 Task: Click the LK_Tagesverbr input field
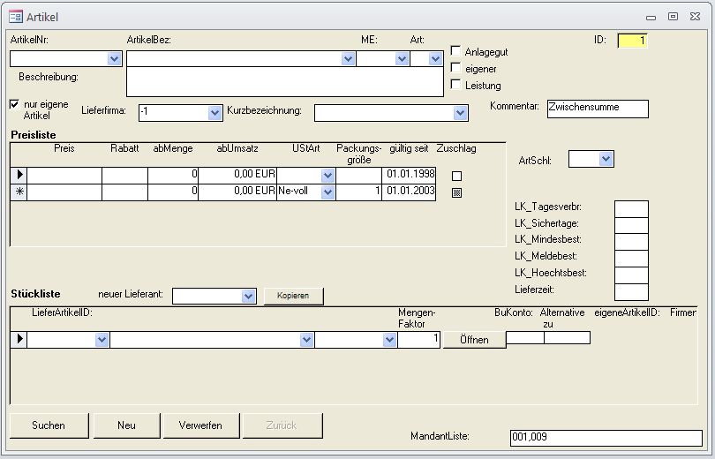[631, 209]
